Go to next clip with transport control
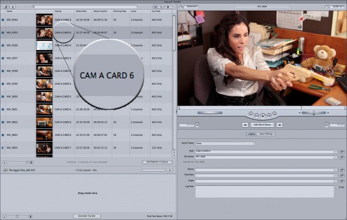The width and height of the screenshot is (347, 220). (x=274, y=114)
